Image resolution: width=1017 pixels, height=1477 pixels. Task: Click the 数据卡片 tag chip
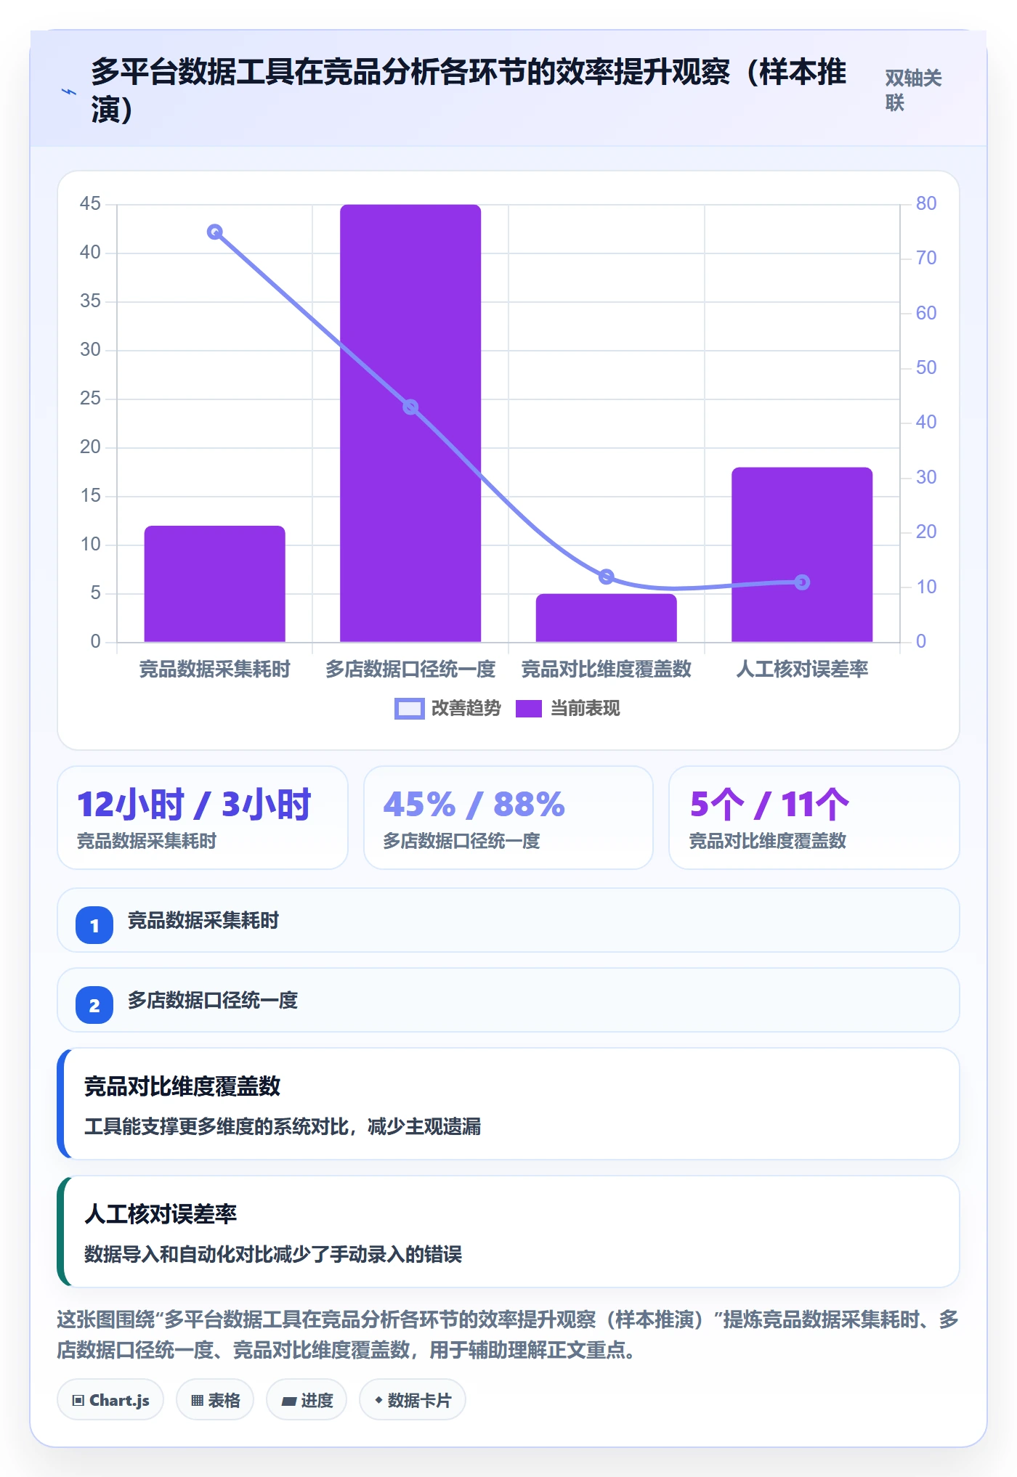413,1400
